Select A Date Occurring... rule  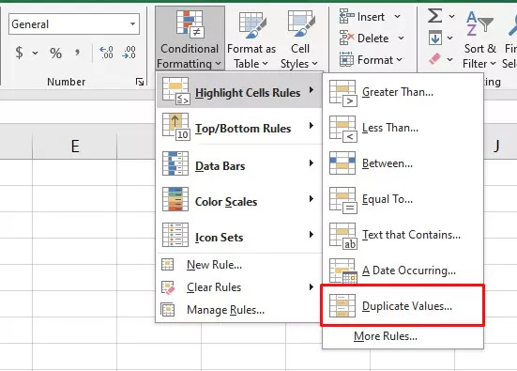point(403,271)
